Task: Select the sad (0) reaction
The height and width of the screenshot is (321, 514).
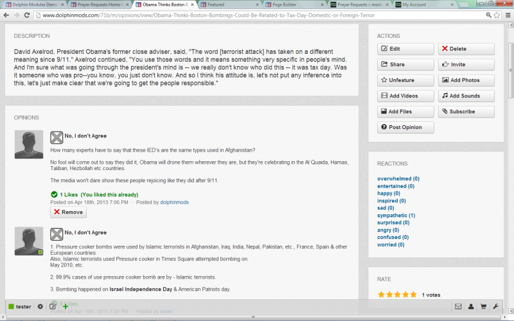Action: coord(385,208)
